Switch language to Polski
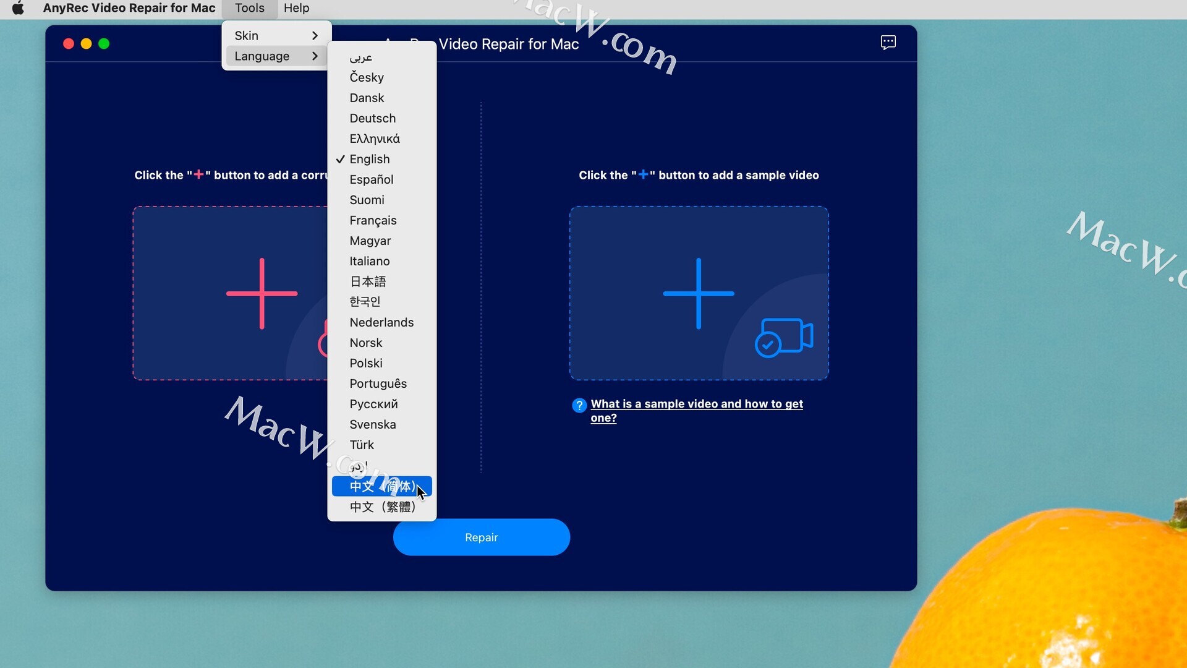The image size is (1187, 668). pyautogui.click(x=382, y=363)
